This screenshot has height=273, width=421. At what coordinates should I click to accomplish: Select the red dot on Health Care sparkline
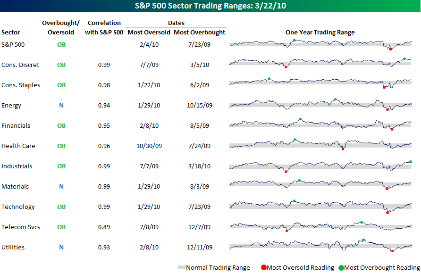343,149
